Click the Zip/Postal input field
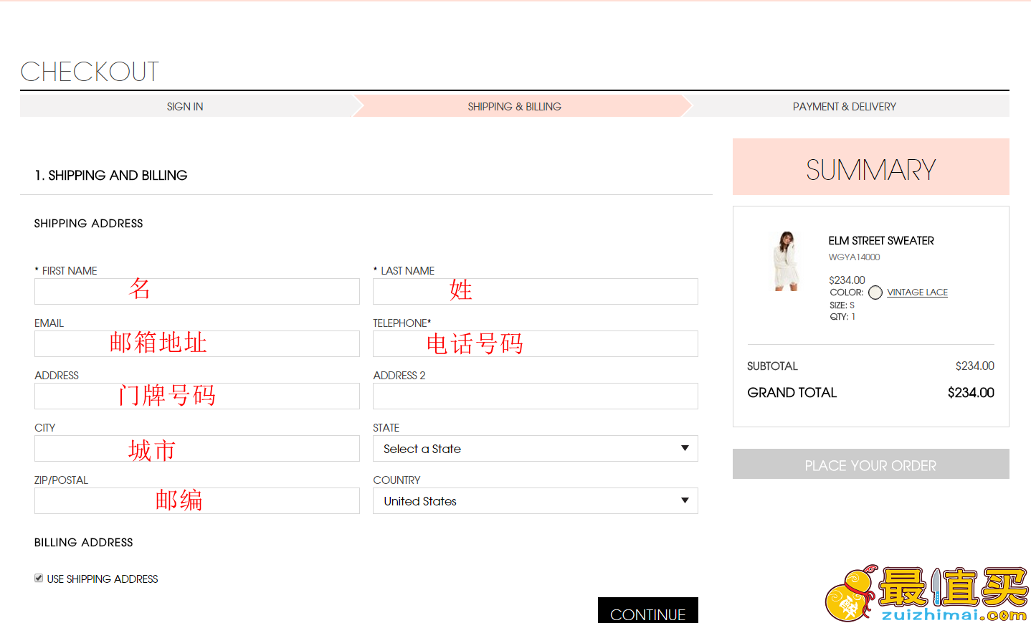 197,501
